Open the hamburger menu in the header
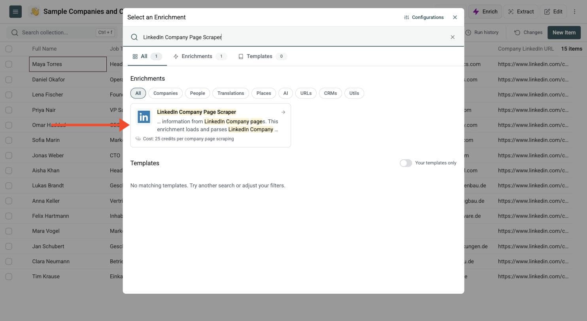Image resolution: width=587 pixels, height=321 pixels. (15, 11)
